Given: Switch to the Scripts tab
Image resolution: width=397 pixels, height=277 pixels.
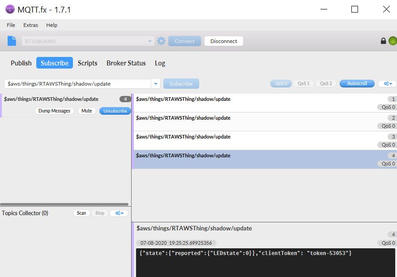Looking at the screenshot, I should tap(88, 63).
